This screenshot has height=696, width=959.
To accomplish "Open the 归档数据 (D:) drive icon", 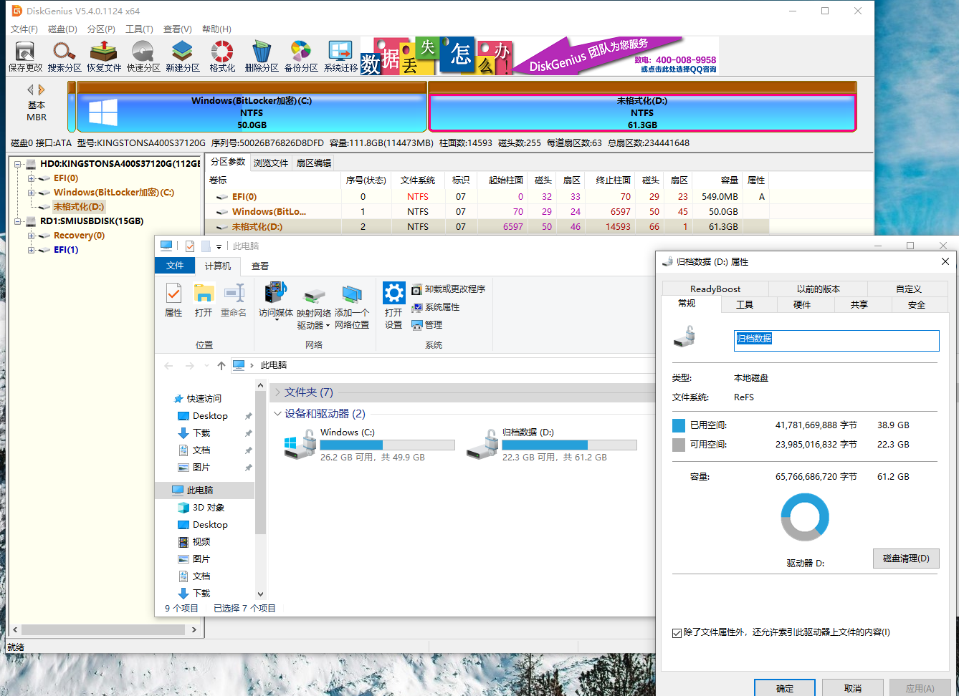I will (483, 444).
